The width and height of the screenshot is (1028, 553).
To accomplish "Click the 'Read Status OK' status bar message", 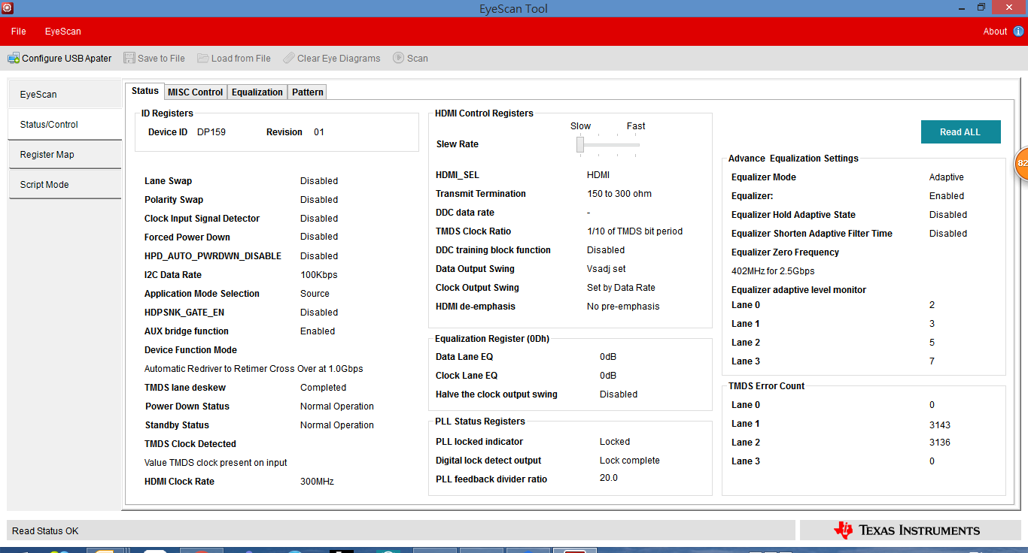I will coord(45,531).
